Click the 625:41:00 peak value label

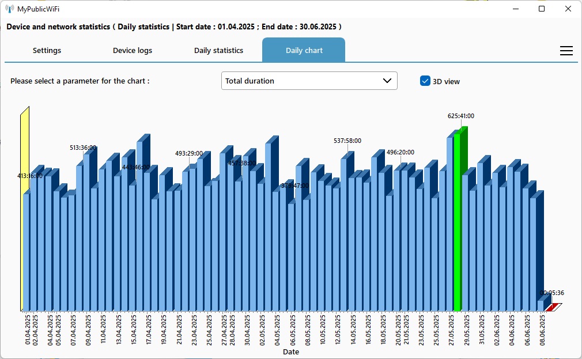[x=461, y=116]
